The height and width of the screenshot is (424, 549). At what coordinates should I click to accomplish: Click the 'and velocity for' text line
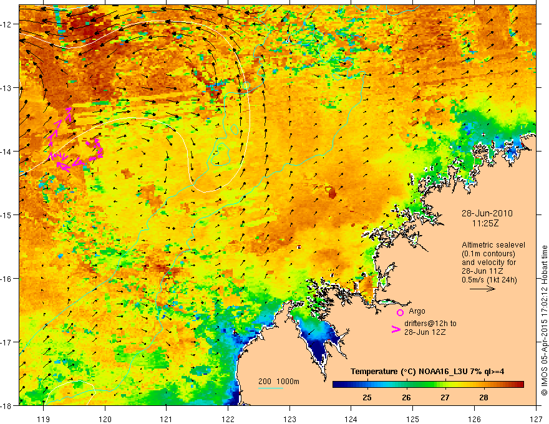(x=488, y=263)
